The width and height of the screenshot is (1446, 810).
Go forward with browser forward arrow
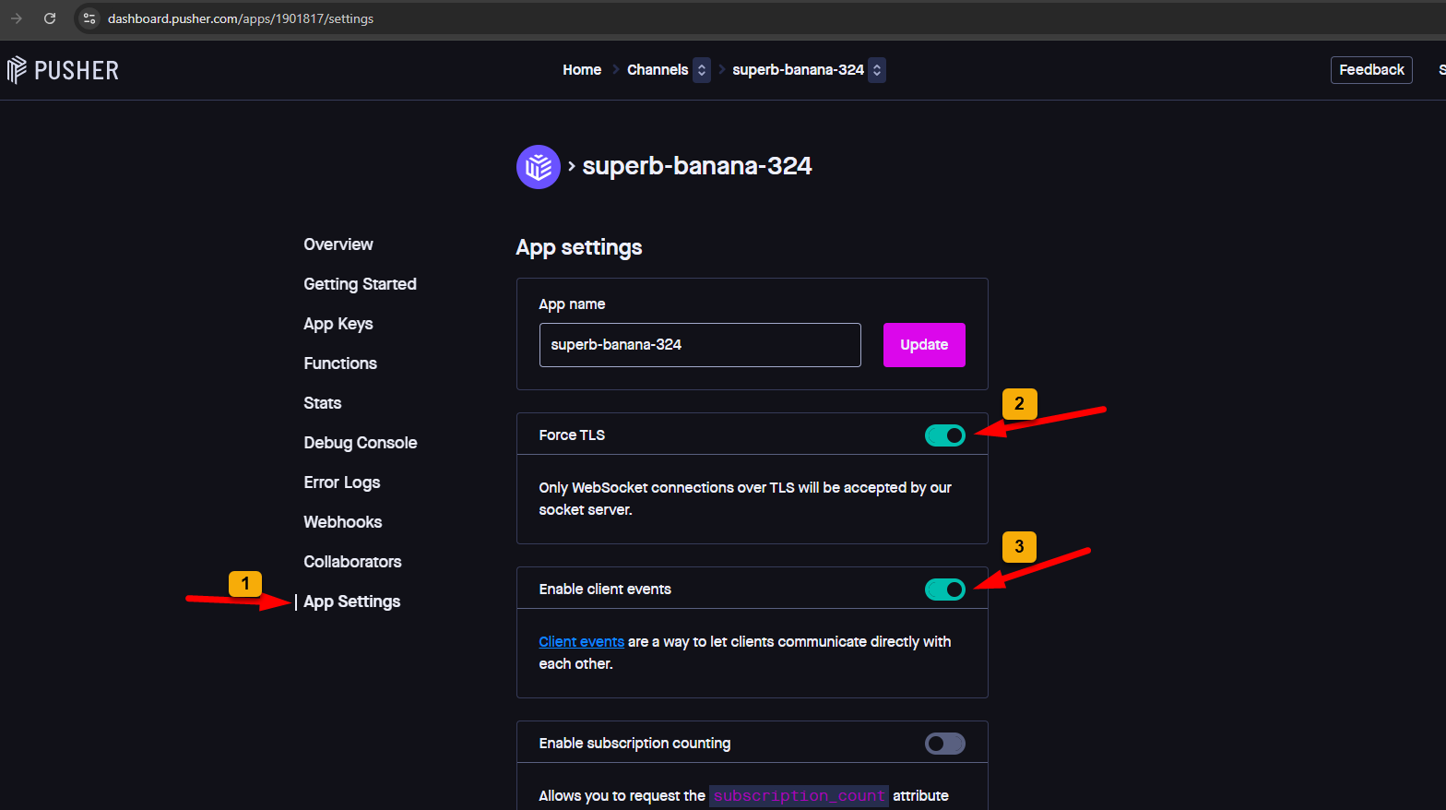click(17, 18)
